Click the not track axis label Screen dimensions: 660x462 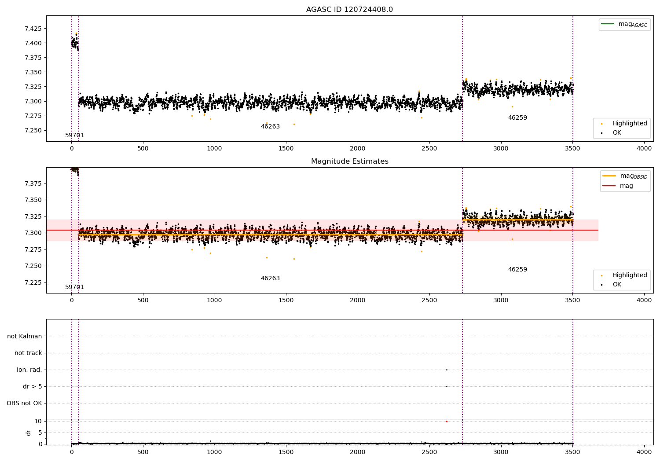[x=28, y=353]
